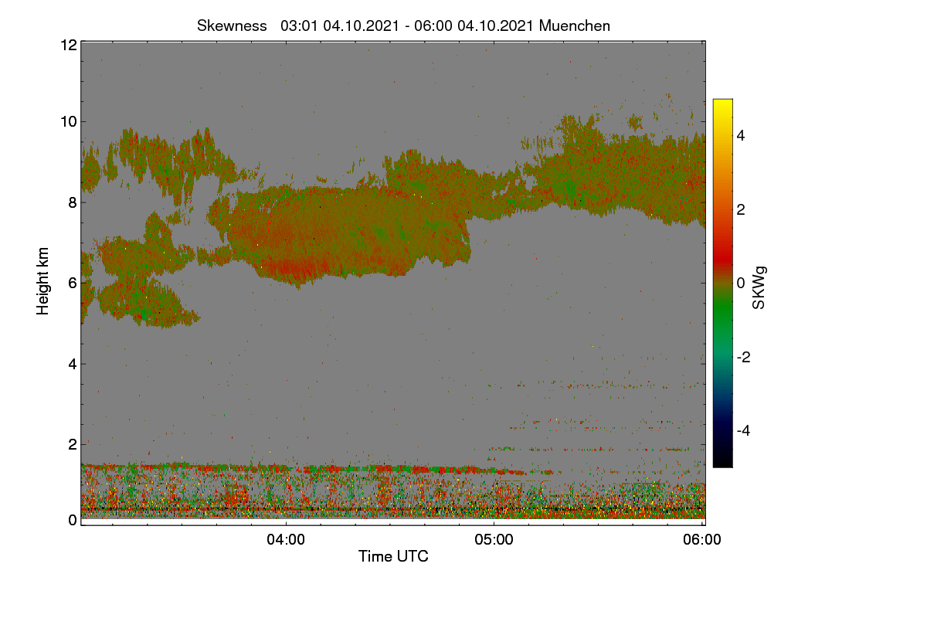Click the height tick label 10
The height and width of the screenshot is (618, 927).
tap(68, 121)
